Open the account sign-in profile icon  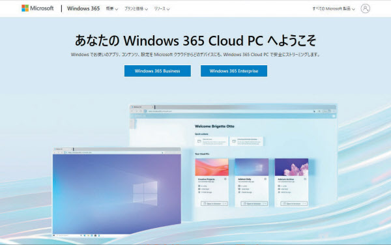(366, 8)
